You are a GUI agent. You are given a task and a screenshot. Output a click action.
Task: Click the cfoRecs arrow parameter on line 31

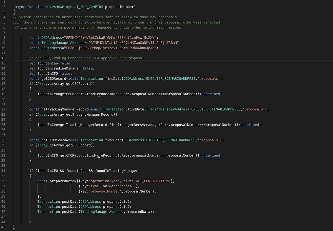[x=104, y=155]
